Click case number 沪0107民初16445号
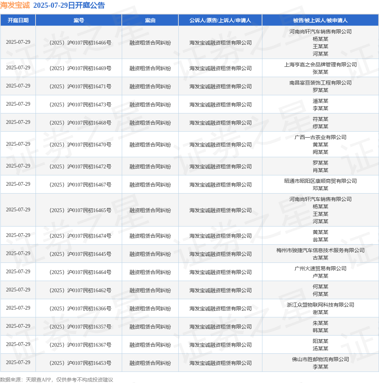 point(89,254)
